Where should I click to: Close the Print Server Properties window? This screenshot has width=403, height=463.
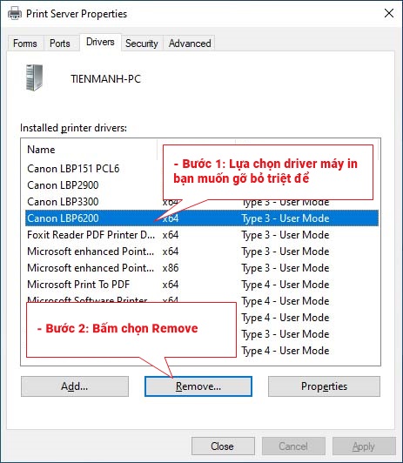coord(389,13)
